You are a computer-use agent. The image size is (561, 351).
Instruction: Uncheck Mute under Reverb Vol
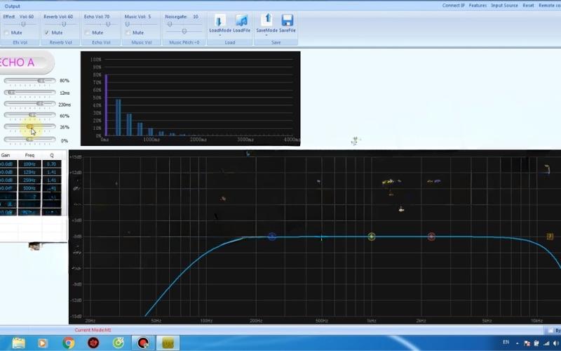tap(47, 32)
